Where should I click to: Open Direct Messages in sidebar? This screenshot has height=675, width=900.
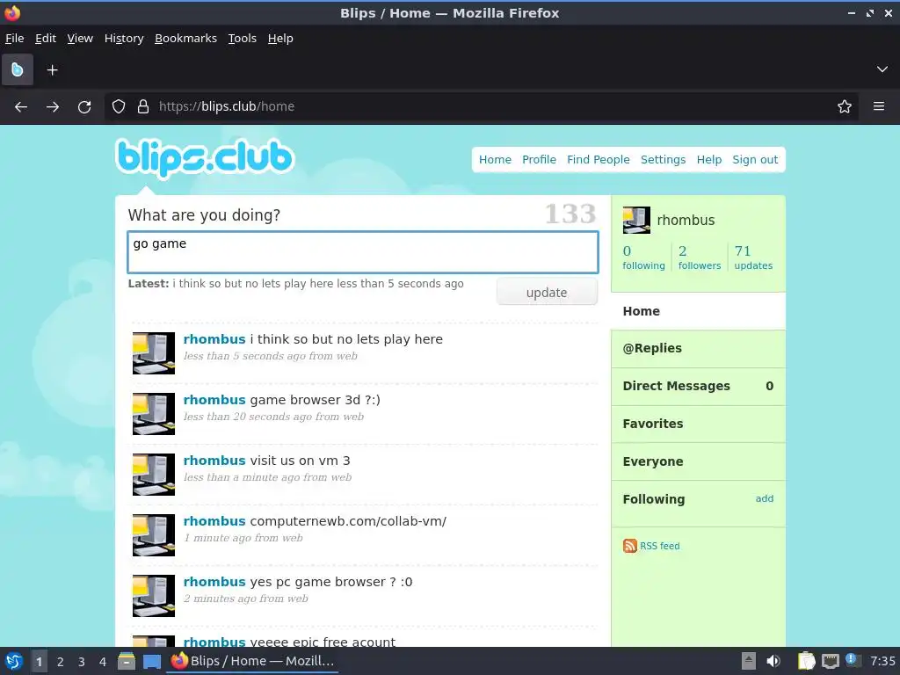(698, 387)
